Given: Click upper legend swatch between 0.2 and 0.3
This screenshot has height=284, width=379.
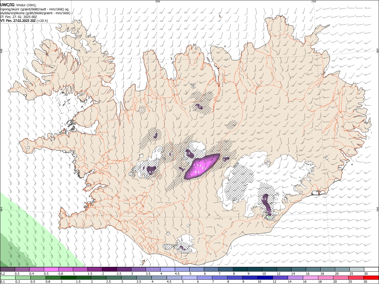Looking at the screenshot, I should click(8, 270).
